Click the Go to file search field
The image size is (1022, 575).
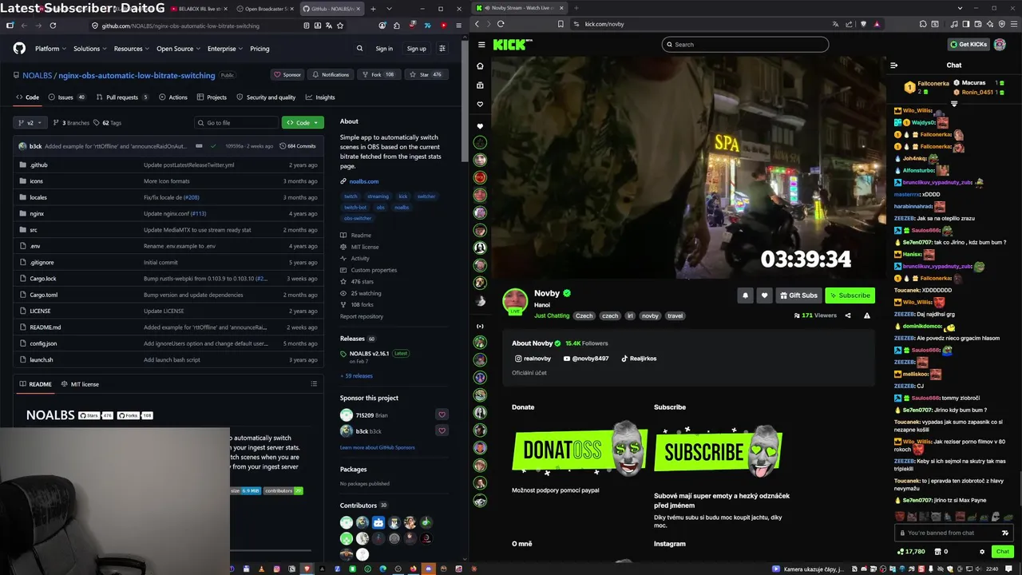(236, 122)
